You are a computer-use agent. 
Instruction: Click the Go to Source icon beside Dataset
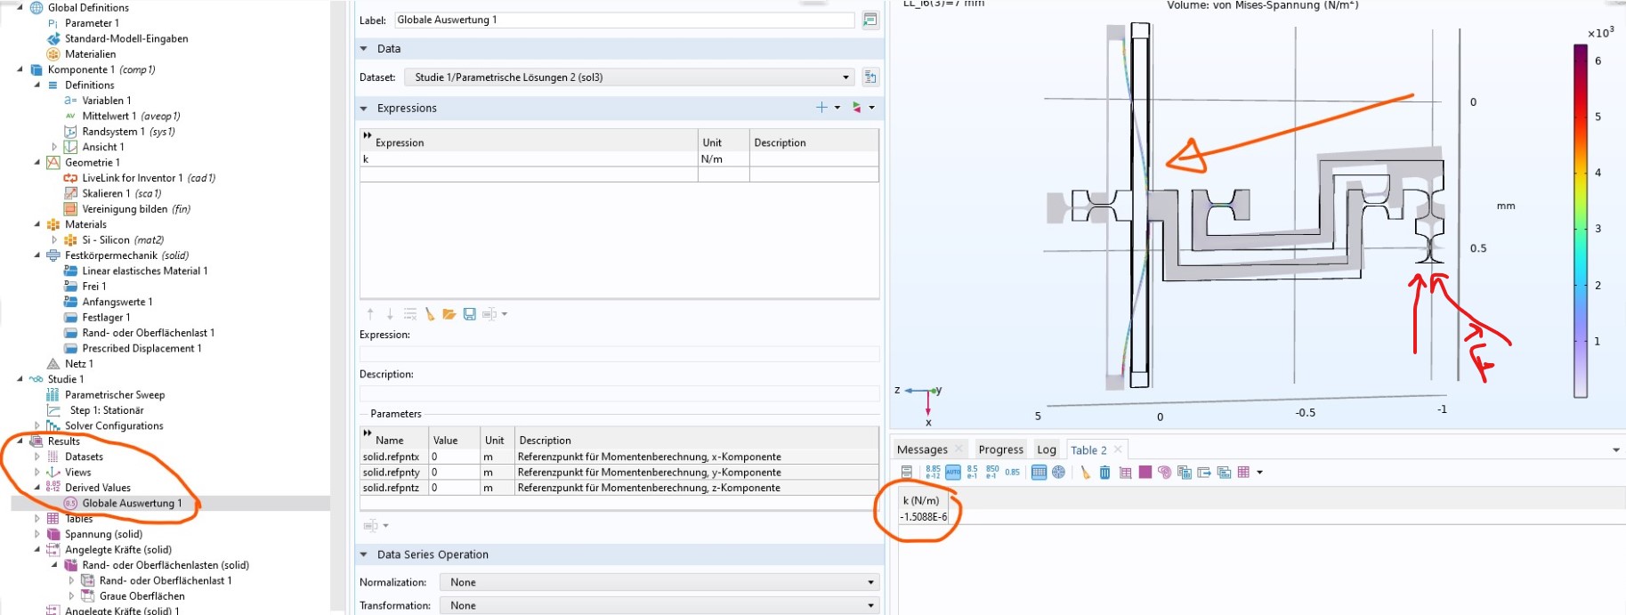[x=870, y=77]
